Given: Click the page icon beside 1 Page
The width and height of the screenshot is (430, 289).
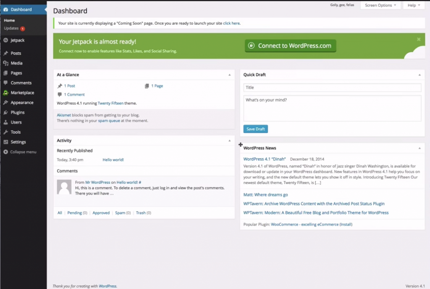Looking at the screenshot, I should [147, 86].
